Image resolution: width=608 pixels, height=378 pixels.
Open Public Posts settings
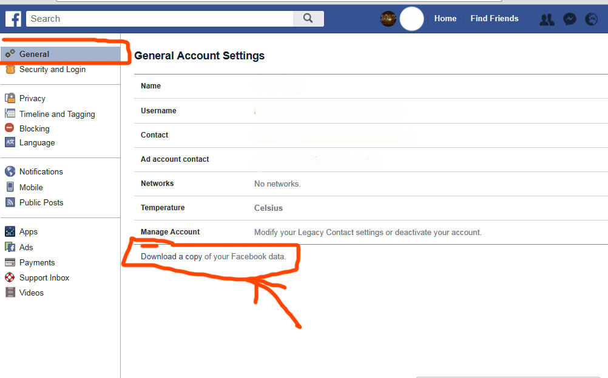tap(41, 202)
